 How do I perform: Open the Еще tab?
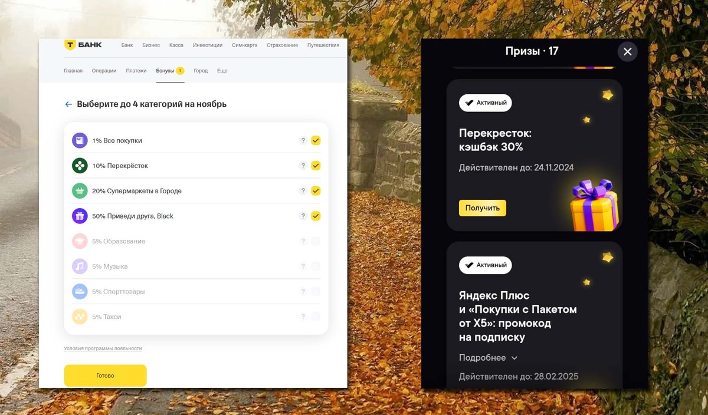[x=222, y=71]
